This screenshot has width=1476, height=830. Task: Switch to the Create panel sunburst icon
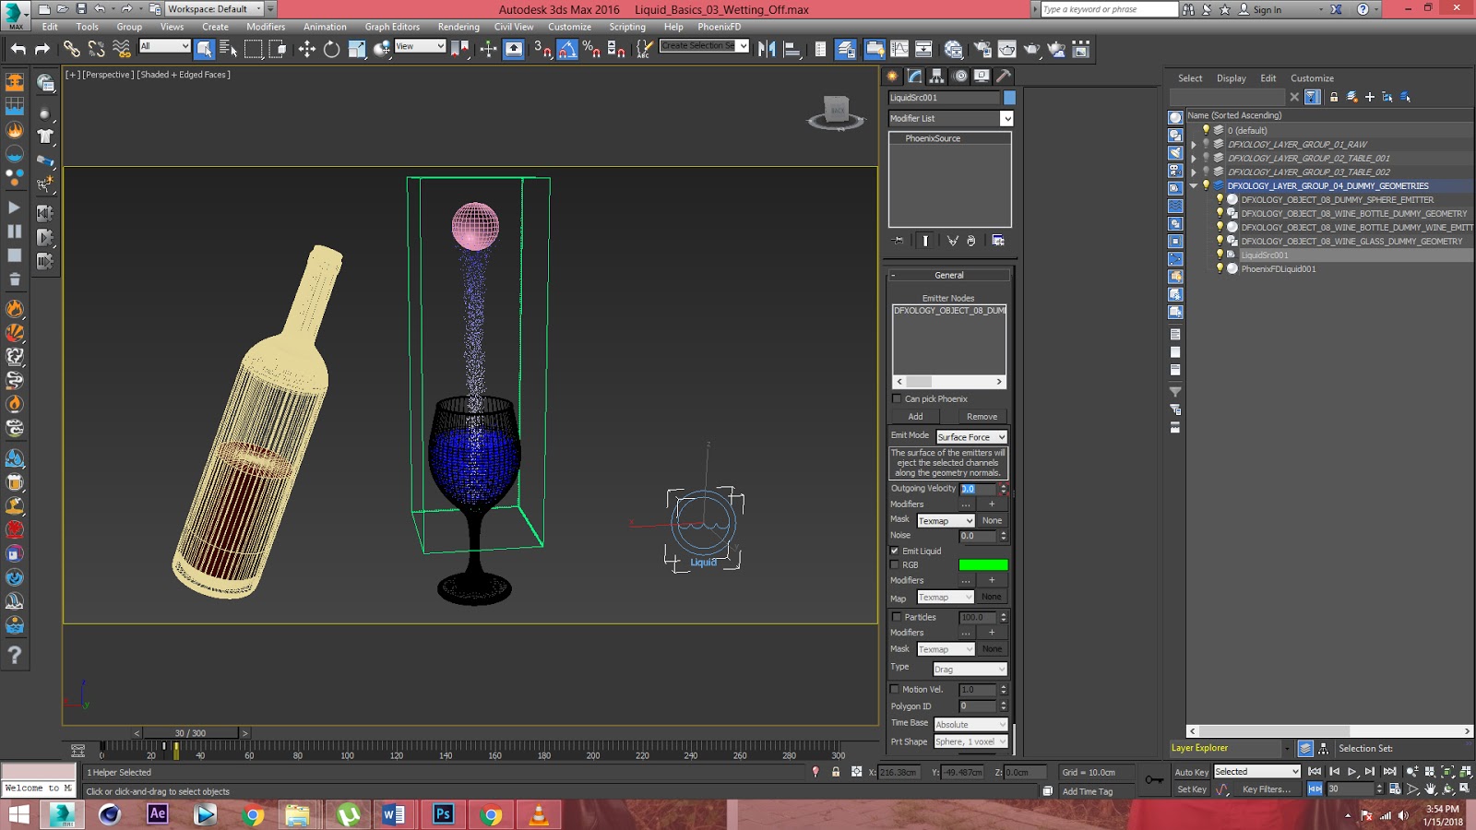click(892, 78)
